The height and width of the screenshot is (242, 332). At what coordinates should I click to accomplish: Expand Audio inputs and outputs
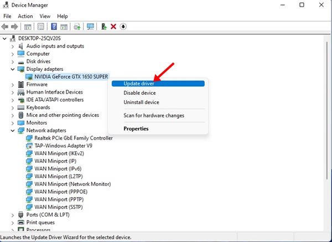(x=13, y=46)
